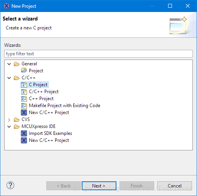Choose the C++ Project icon
This screenshot has width=197, height=196.
click(24, 99)
